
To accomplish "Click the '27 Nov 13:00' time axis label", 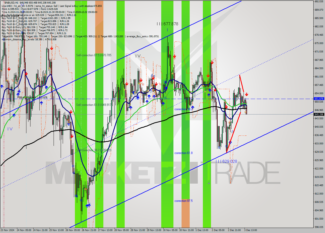I will point(105,230).
